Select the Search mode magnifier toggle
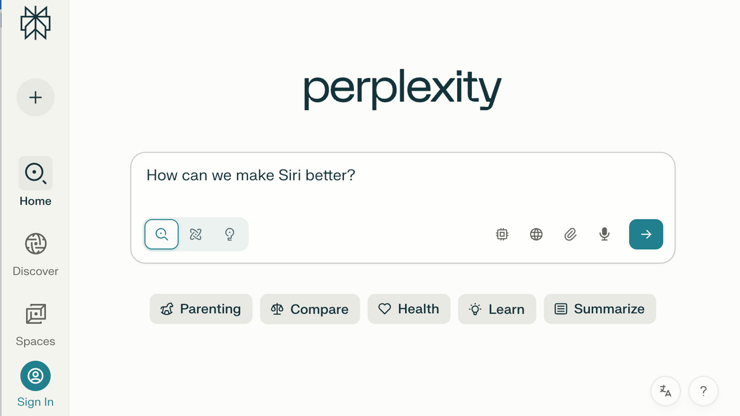 pos(161,234)
